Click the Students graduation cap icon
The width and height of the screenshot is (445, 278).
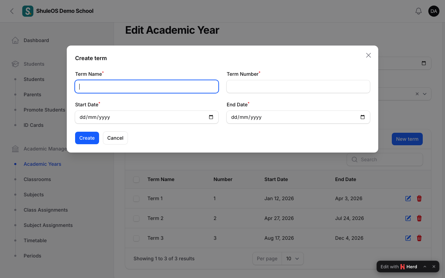(x=15, y=64)
